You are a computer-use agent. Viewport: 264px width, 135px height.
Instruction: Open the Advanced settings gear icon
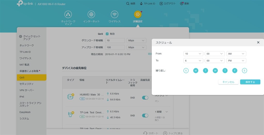(x=138, y=14)
